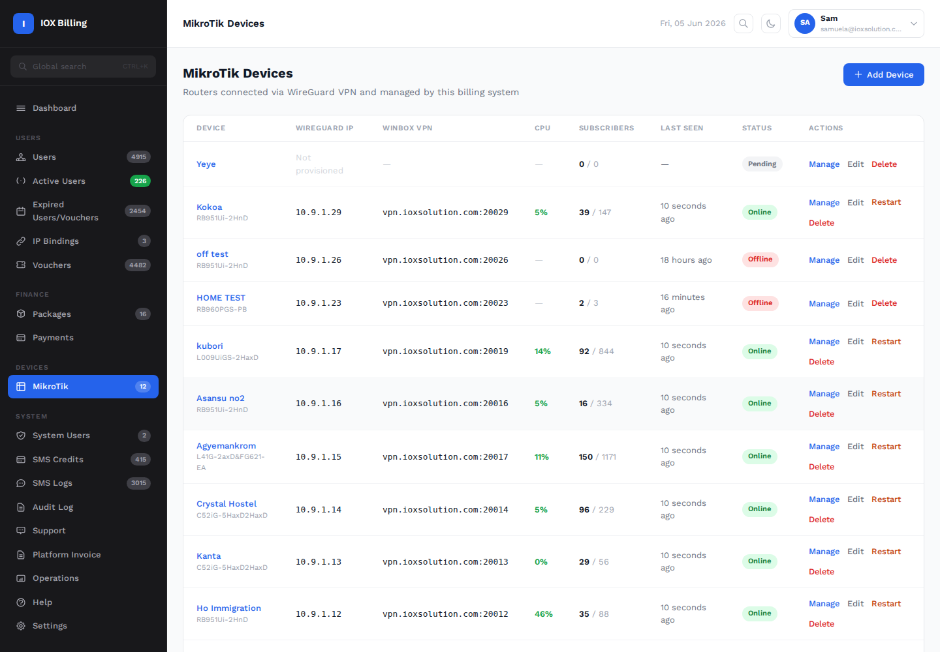Click the IOX Billing logo icon
Screen dimensions: 940x652
pos(23,23)
